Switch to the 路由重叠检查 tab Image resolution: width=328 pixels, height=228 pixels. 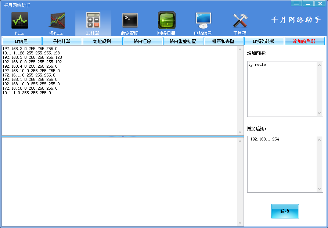183,41
